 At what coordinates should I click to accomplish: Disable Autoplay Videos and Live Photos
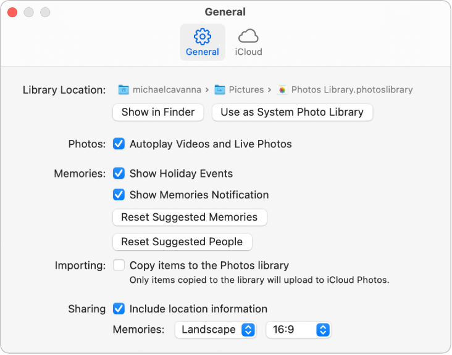tap(119, 144)
